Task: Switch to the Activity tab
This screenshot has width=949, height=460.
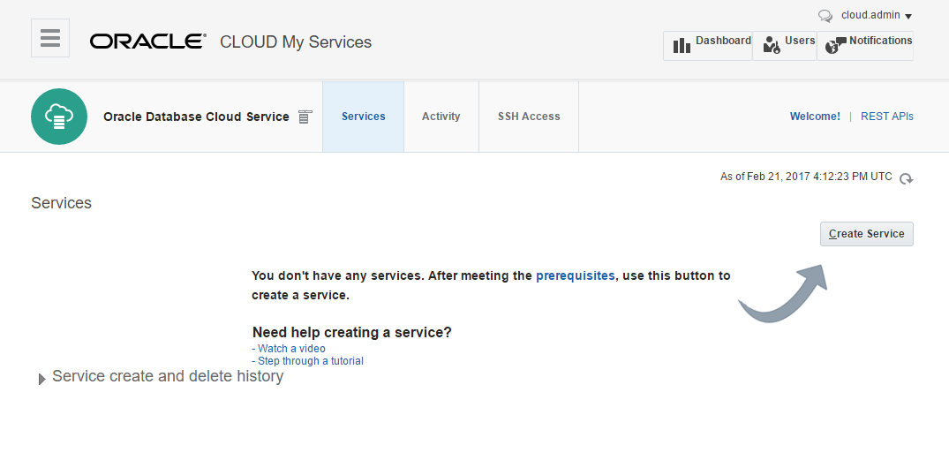Action: [441, 117]
